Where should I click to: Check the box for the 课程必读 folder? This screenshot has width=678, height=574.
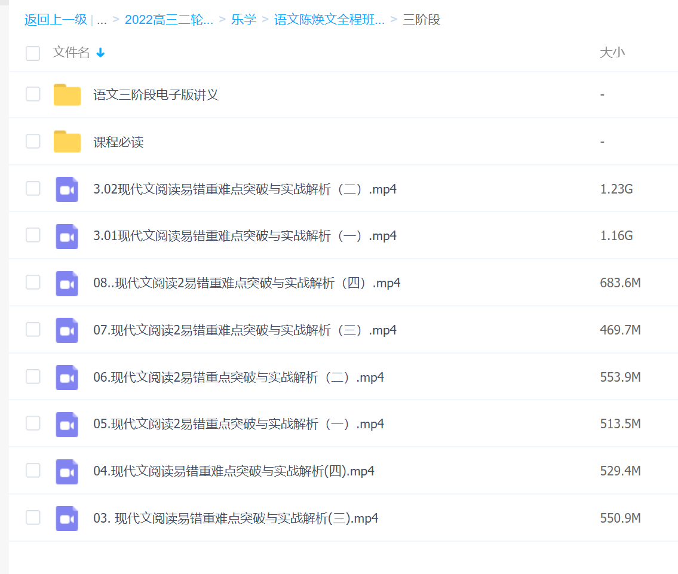(x=33, y=142)
